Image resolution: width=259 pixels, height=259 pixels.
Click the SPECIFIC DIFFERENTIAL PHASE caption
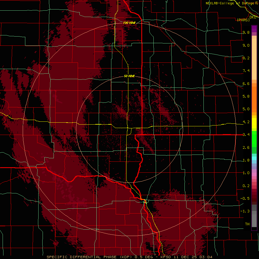(x=129, y=257)
